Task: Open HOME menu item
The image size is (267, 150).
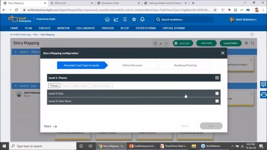Action: tap(14, 28)
